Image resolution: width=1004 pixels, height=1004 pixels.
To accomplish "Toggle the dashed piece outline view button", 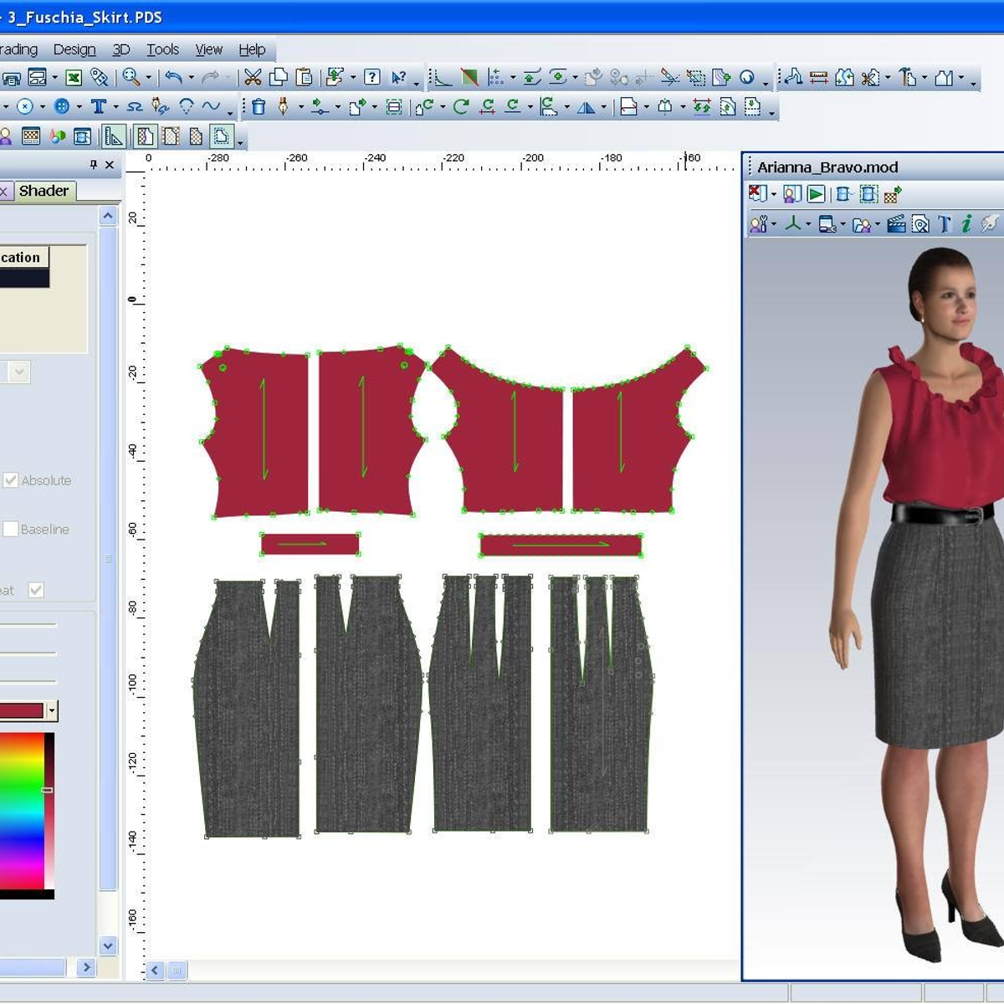I will [x=222, y=136].
